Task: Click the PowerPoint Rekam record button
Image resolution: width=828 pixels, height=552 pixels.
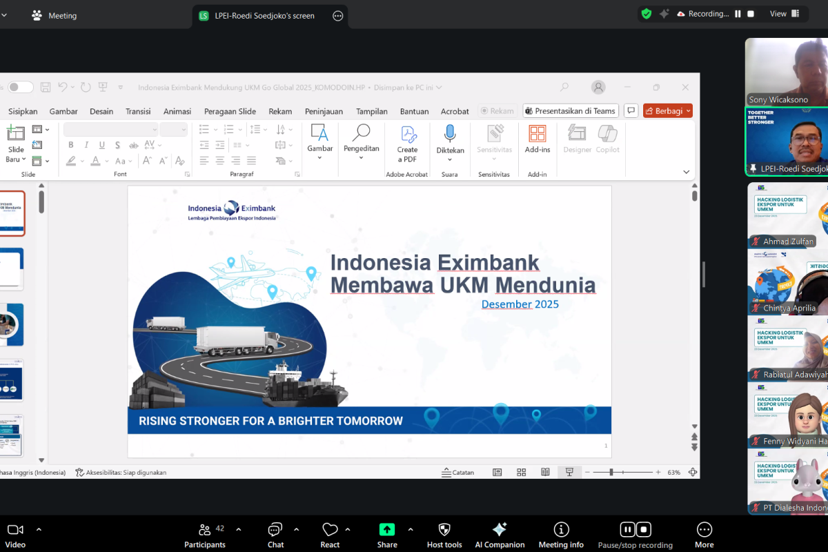Action: coord(497,111)
